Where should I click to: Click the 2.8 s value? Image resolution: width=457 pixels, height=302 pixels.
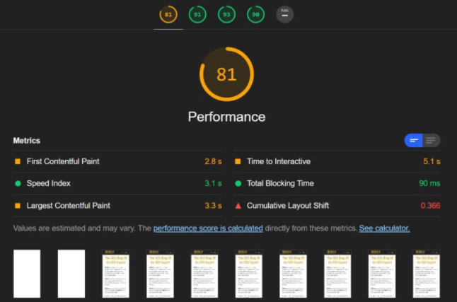click(213, 161)
